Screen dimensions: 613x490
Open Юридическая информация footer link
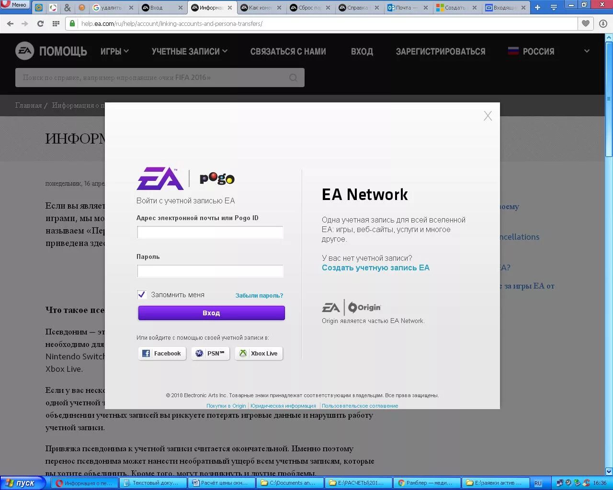[x=283, y=406]
